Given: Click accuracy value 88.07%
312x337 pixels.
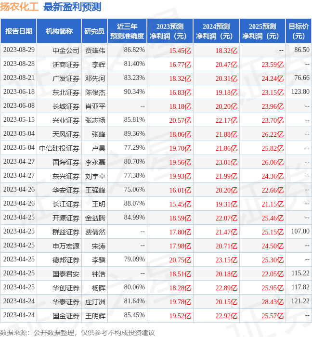Looking at the screenshot, I should point(134,204).
